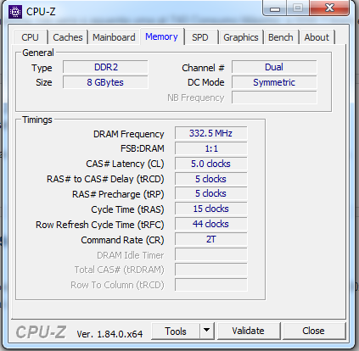Image resolution: width=359 pixels, height=351 pixels.
Task: Select the Mainboard tab
Action: click(114, 37)
